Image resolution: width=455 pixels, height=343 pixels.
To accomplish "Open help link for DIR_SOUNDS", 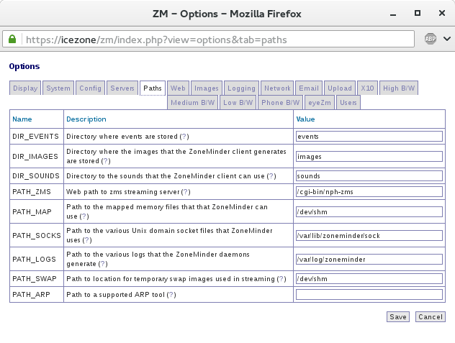I will (x=271, y=176).
